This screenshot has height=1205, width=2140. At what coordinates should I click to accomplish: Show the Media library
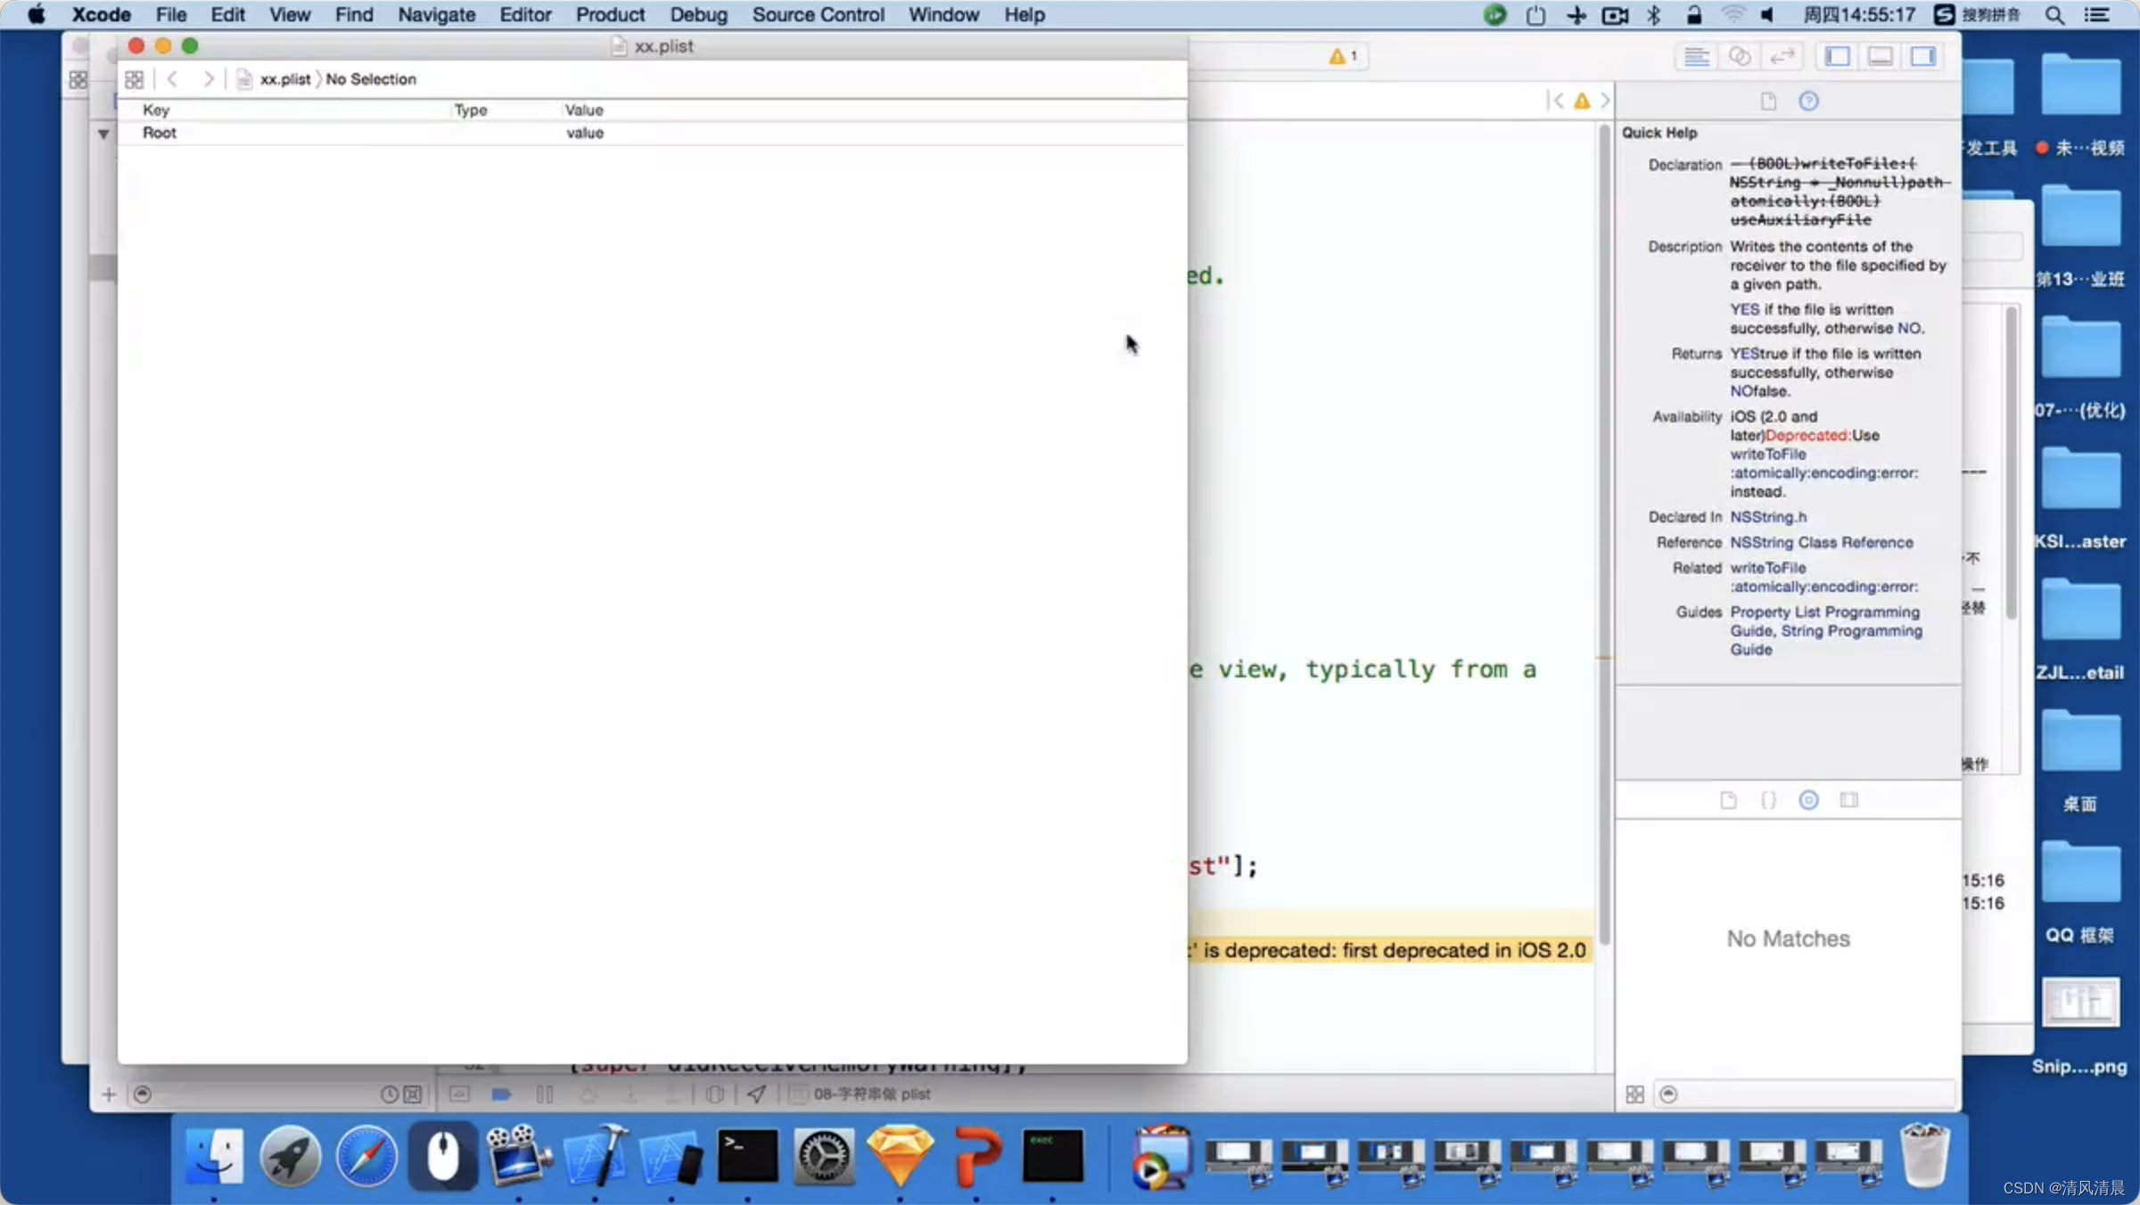point(1849,800)
